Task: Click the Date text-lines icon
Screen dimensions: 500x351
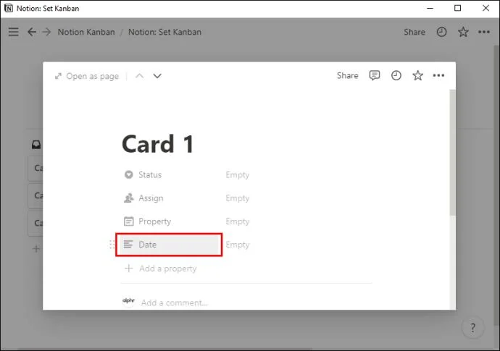Action: [128, 245]
